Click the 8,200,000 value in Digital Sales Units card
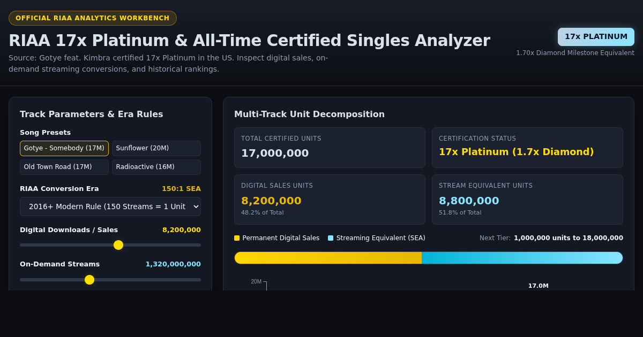The width and height of the screenshot is (643, 337). click(271, 201)
